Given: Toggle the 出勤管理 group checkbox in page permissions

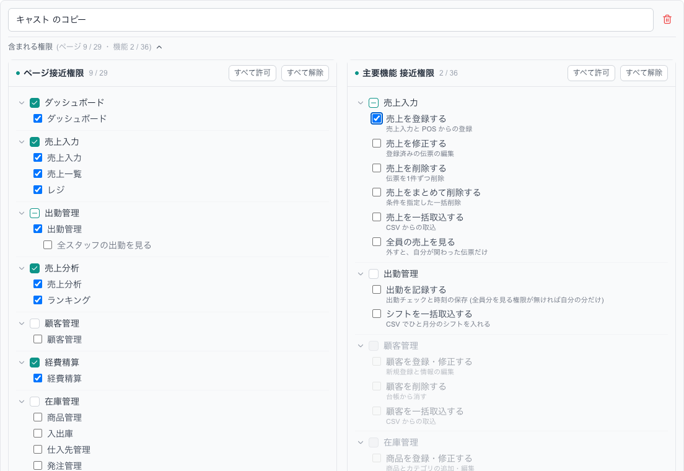Looking at the screenshot, I should [x=35, y=213].
